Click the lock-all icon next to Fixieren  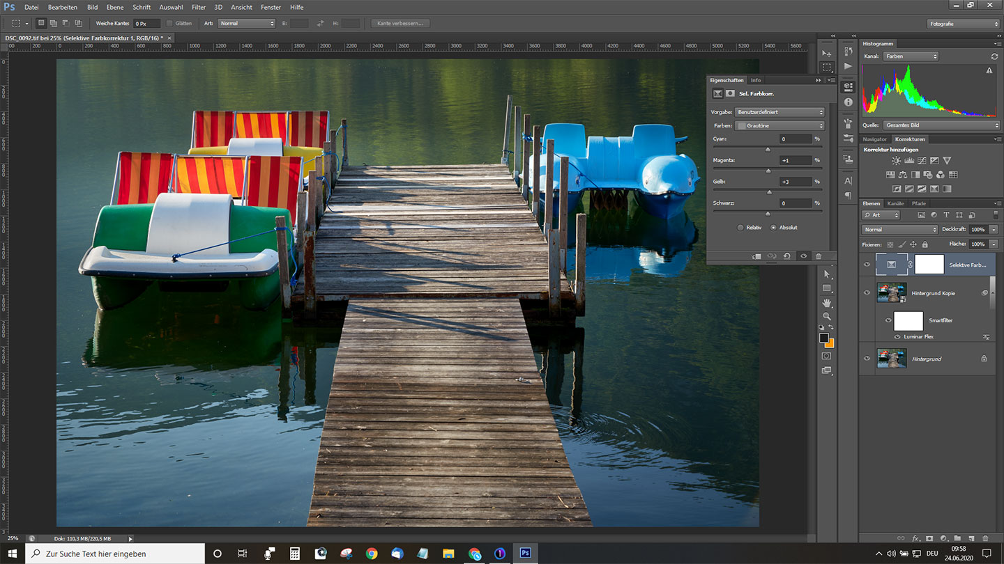coord(925,244)
